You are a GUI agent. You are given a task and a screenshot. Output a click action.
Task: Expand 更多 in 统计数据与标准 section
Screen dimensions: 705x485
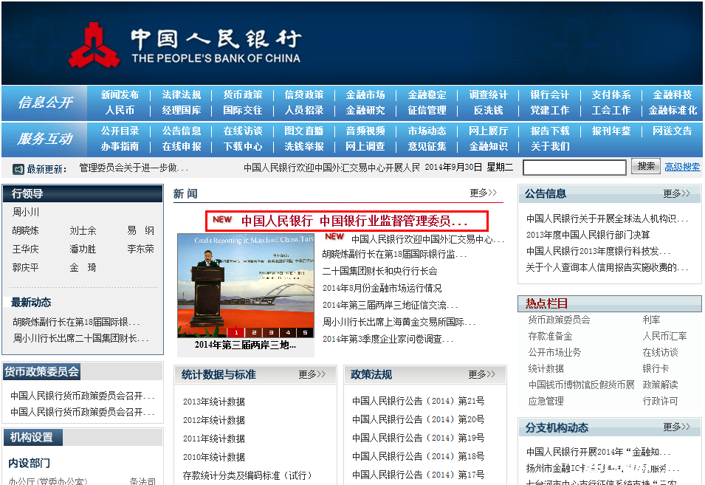[312, 374]
